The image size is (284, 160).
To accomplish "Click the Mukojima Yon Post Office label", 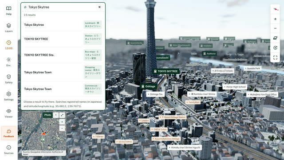I will tap(262, 95).
